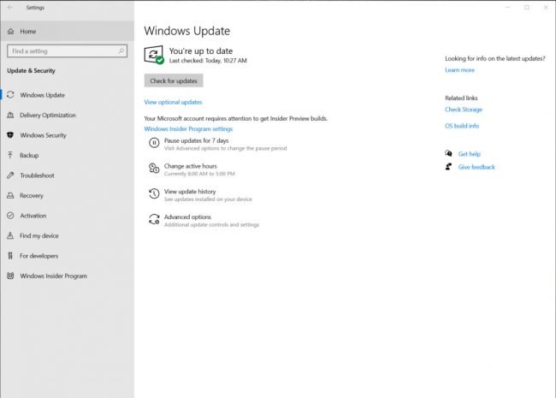556x398 pixels.
Task: Click the Change active hours clock icon
Action: (x=154, y=168)
